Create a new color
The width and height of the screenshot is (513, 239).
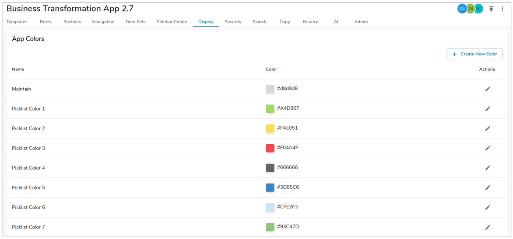474,54
